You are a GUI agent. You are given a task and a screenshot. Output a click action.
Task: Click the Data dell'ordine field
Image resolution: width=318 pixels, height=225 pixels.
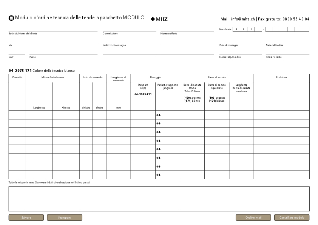[287, 40]
